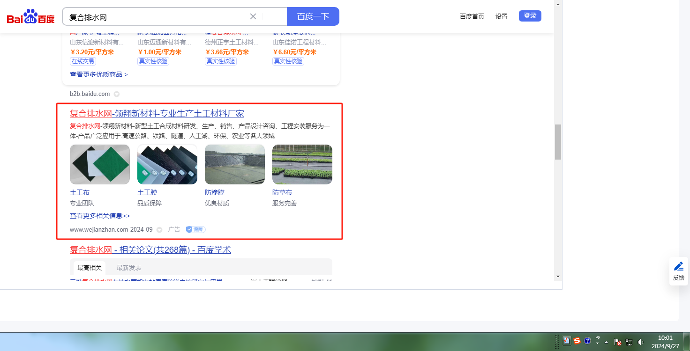Viewport: 690px width, 351px height.
Task: Click 真实性核验 tag under 山东佳诺工程材料
Action: pos(288,61)
